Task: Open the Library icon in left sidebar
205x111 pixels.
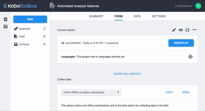Action: tap(5, 26)
